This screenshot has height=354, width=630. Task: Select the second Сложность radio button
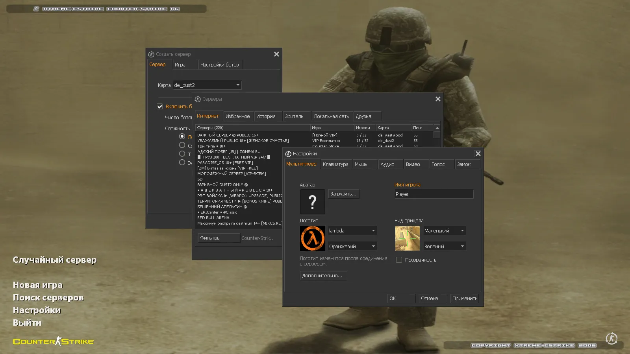click(182, 145)
